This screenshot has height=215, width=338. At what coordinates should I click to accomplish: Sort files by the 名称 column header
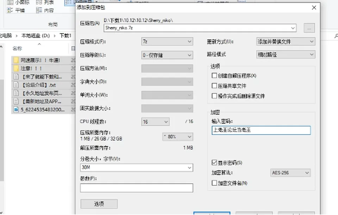tap(17, 48)
